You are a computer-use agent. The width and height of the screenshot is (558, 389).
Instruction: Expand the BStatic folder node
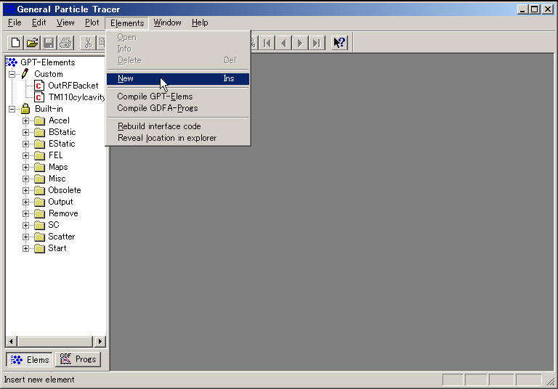tap(25, 132)
